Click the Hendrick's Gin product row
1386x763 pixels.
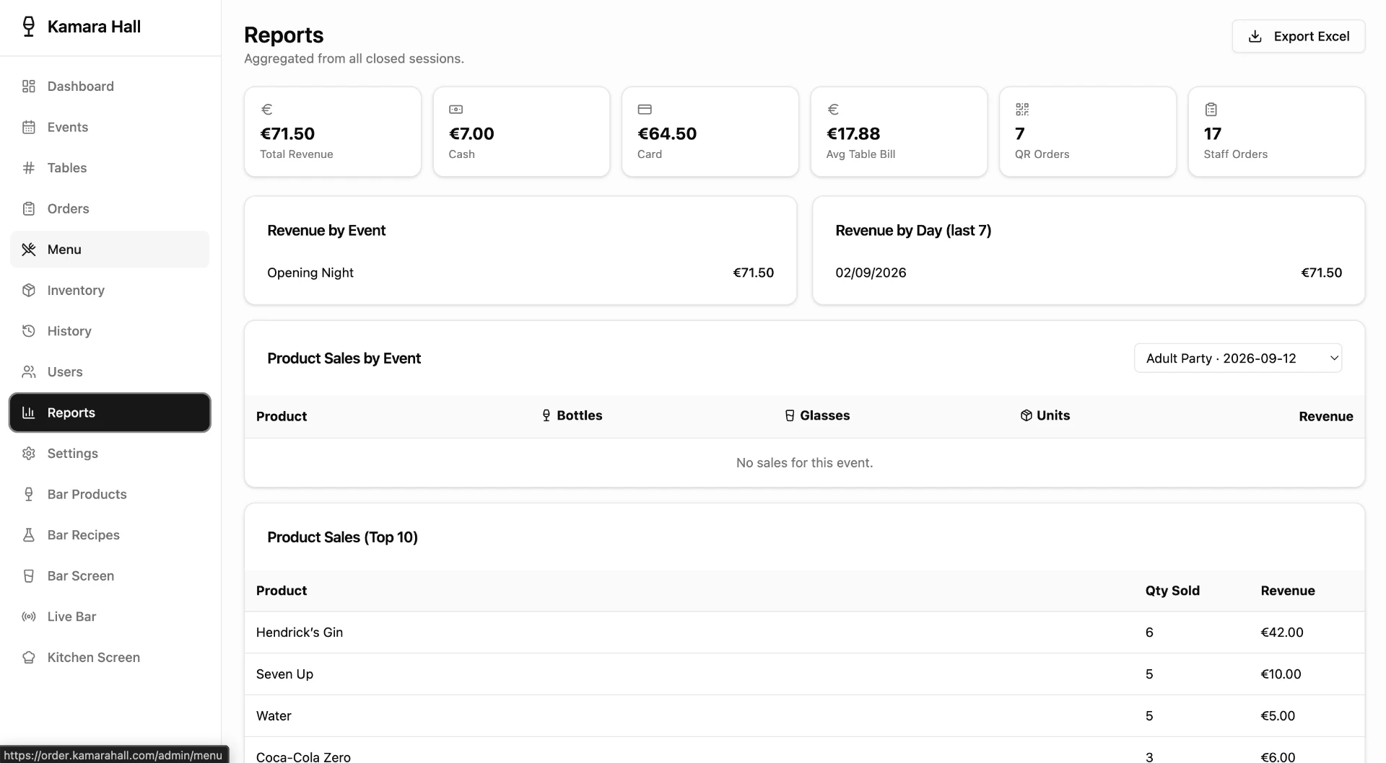[804, 632]
